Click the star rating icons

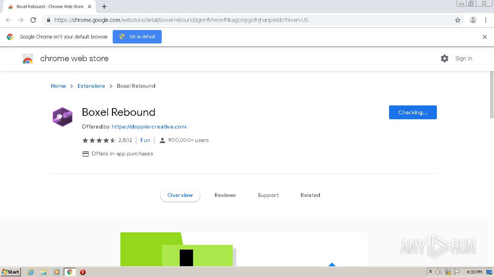(x=99, y=140)
